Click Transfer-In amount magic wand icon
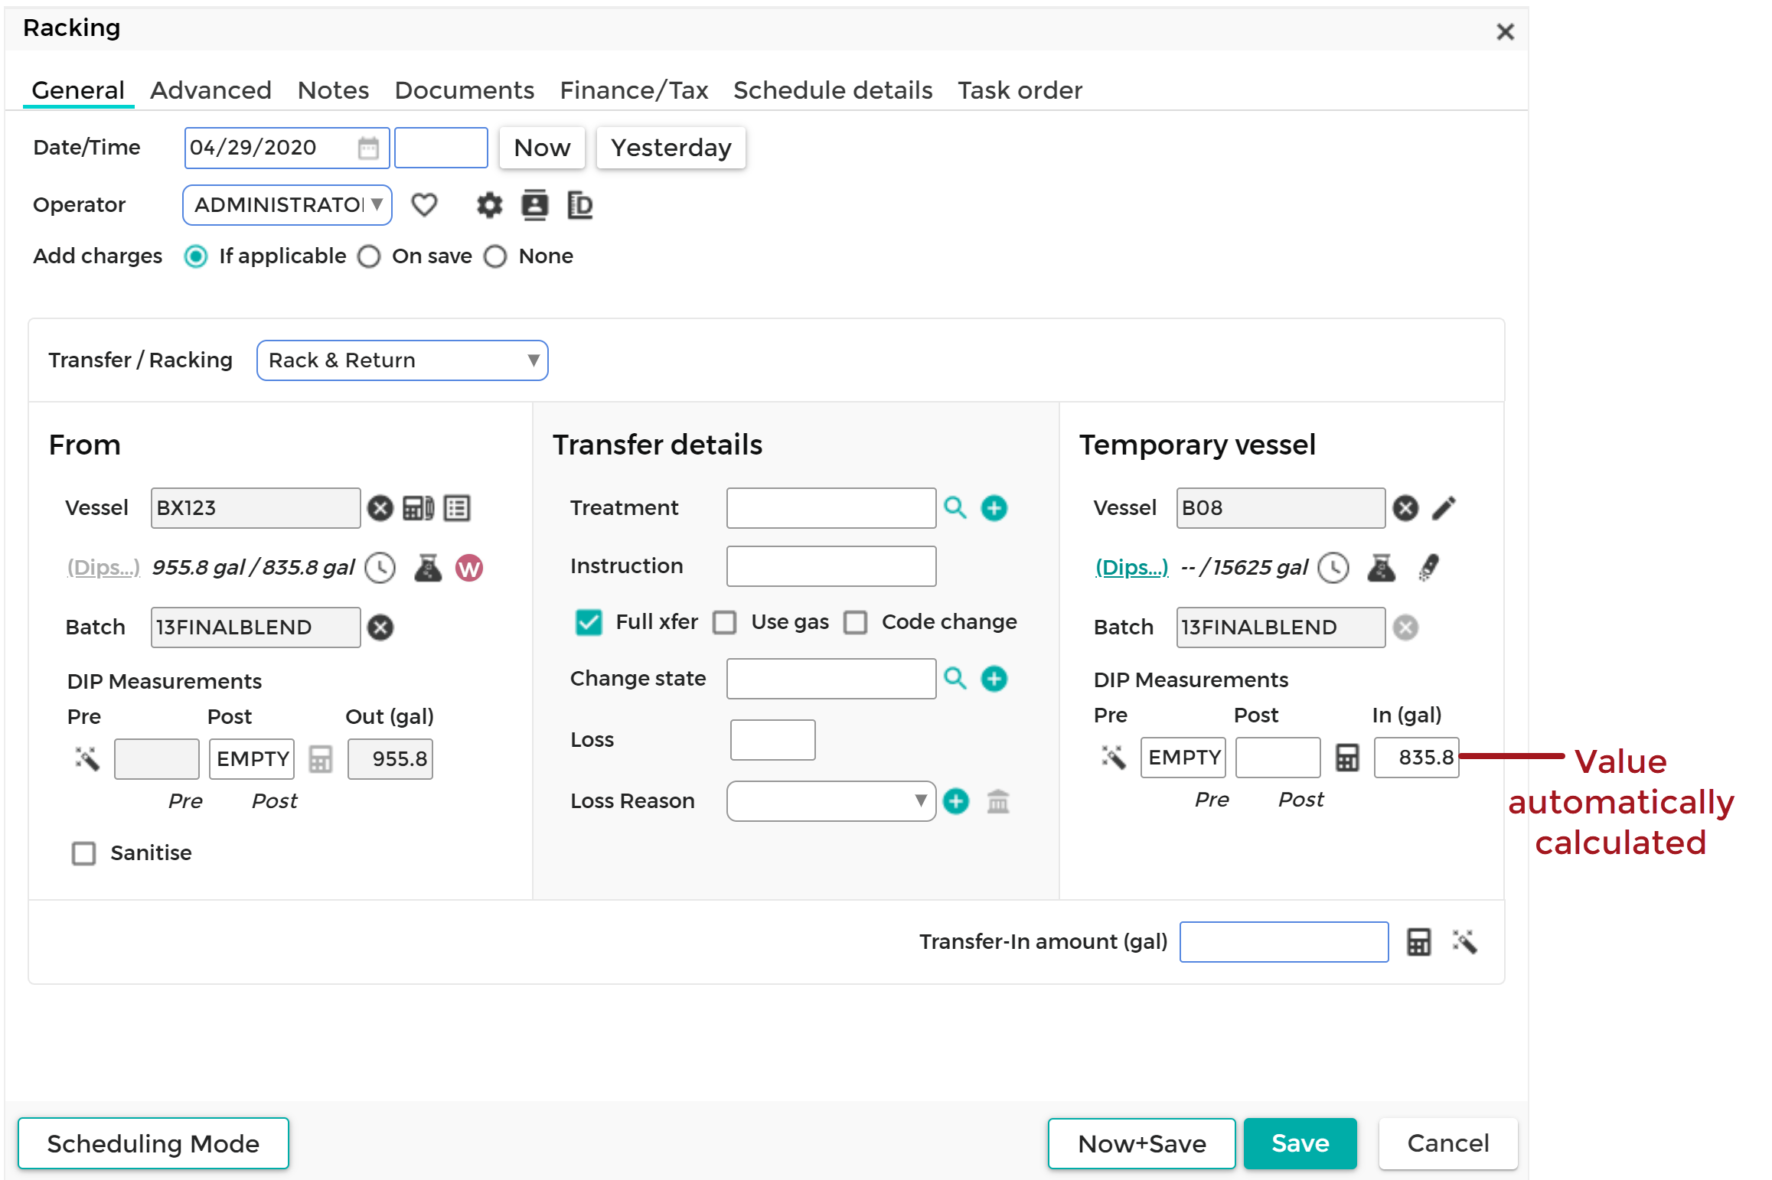This screenshot has width=1772, height=1180. click(x=1464, y=942)
